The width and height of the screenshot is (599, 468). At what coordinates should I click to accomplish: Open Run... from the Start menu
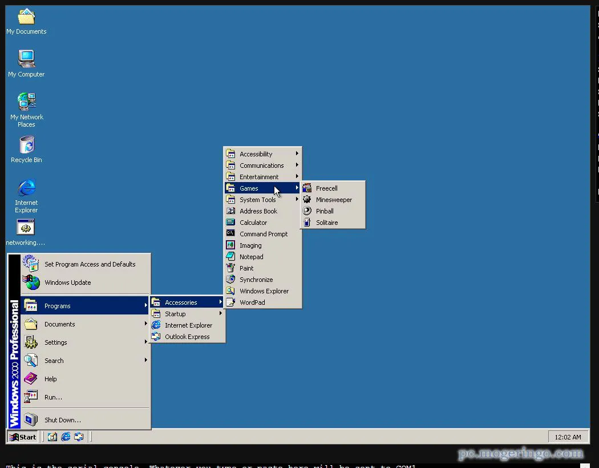[x=86, y=397]
